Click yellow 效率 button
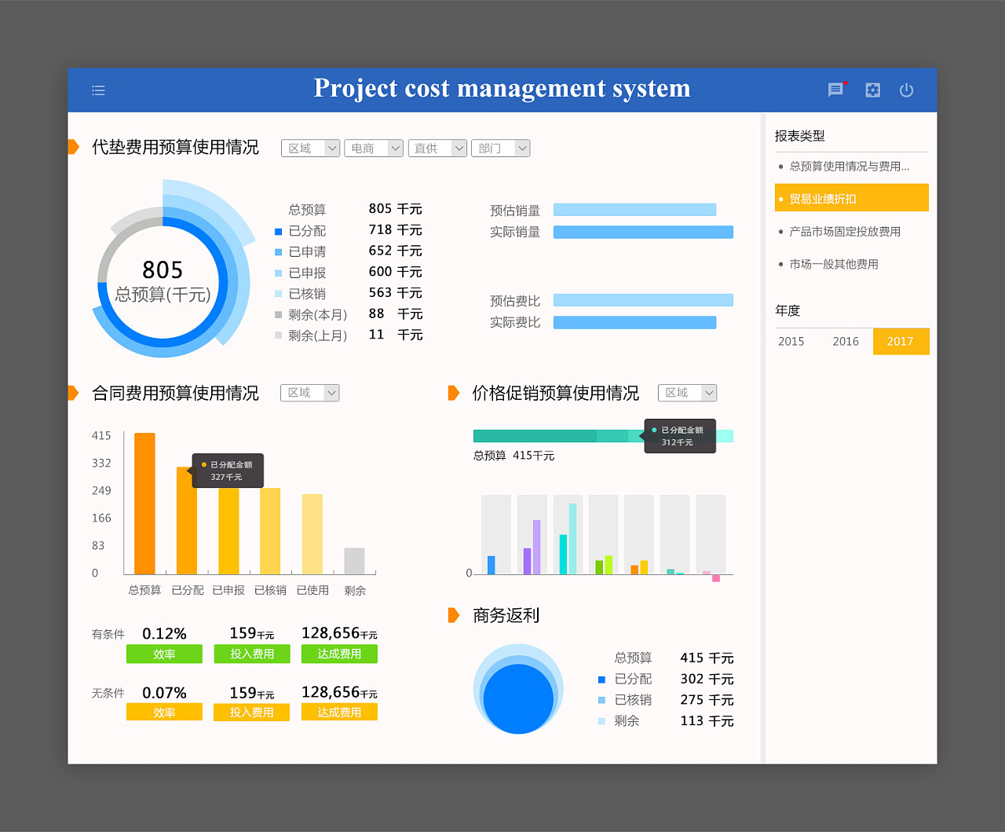The width and height of the screenshot is (1005, 832). [164, 712]
